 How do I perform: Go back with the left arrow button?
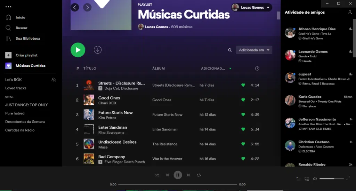[x=75, y=8]
